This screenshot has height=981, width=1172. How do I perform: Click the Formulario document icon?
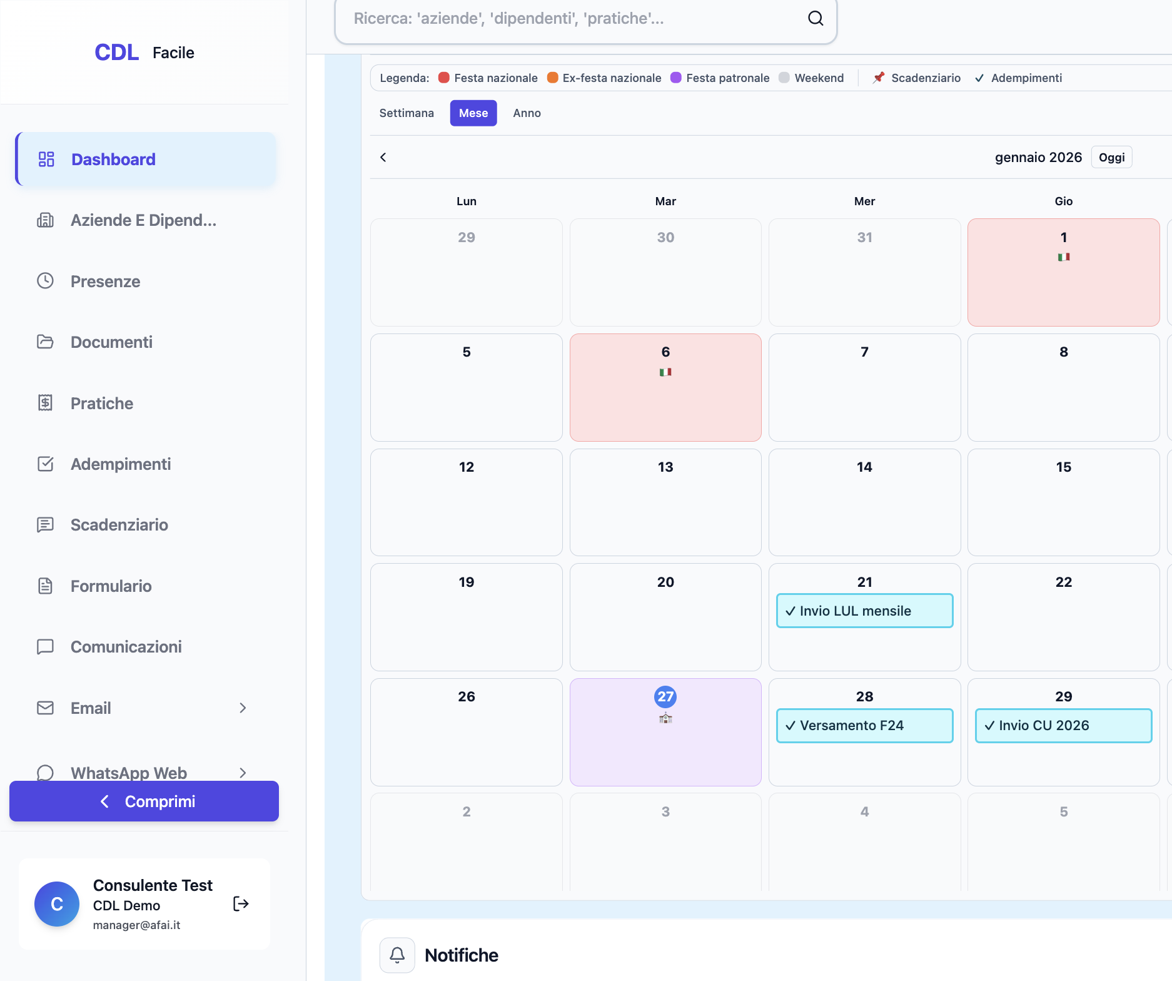coord(45,586)
